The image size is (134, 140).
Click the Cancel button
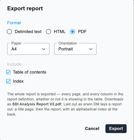(x=92, y=128)
